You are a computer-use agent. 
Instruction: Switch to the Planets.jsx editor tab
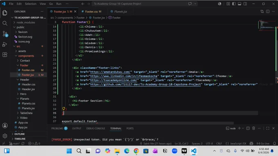[121, 11]
